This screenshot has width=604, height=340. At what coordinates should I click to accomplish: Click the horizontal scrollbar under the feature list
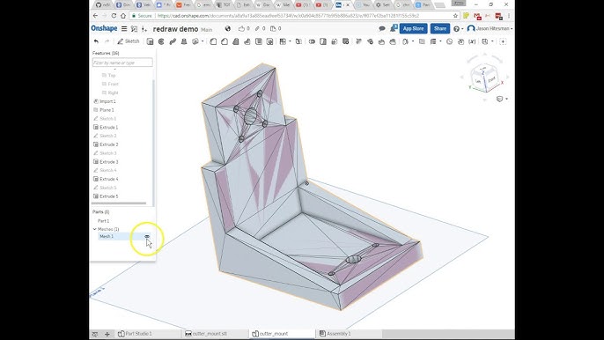pos(119,203)
